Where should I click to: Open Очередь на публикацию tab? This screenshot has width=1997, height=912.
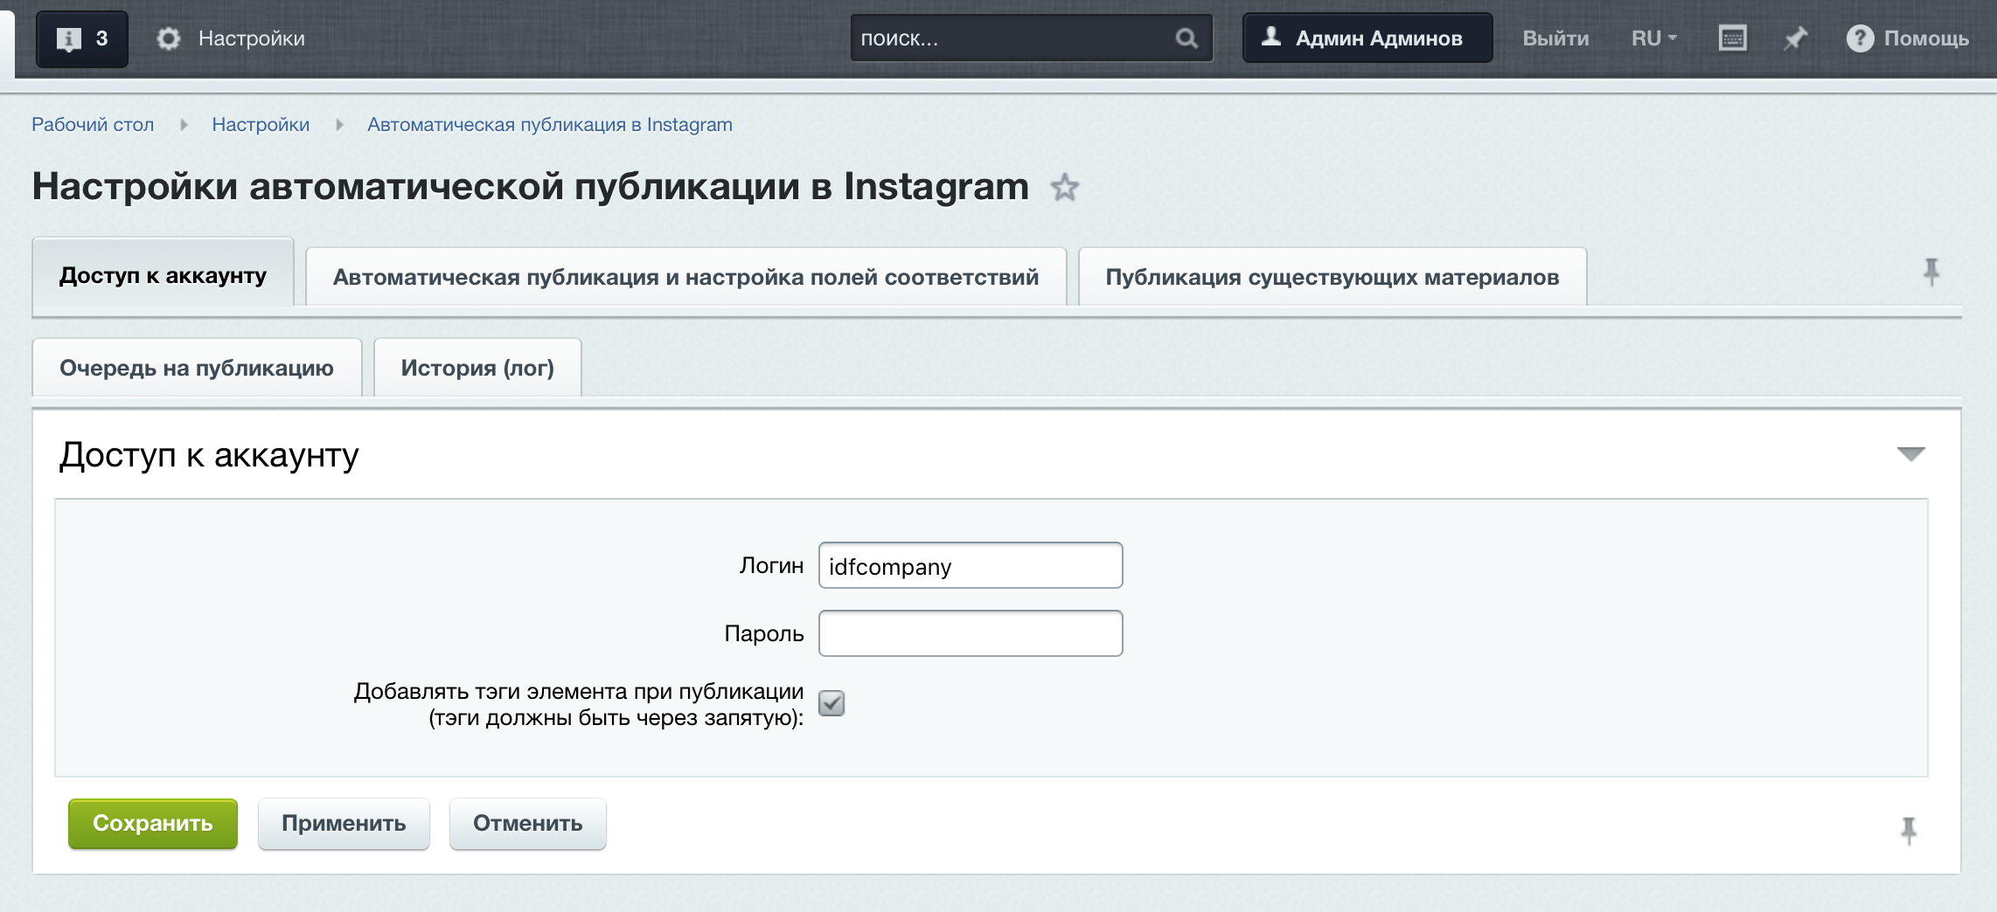tap(197, 368)
